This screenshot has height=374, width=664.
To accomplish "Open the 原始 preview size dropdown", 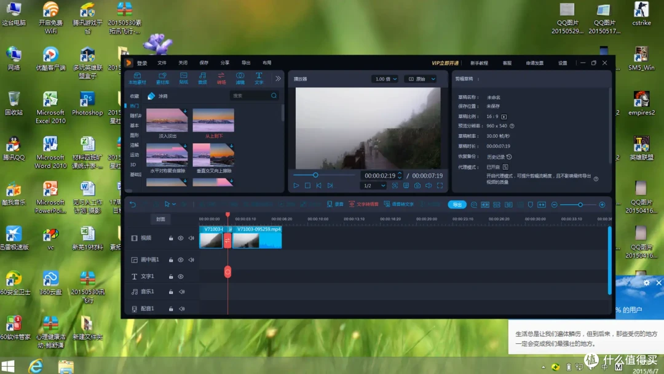I will (x=421, y=79).
